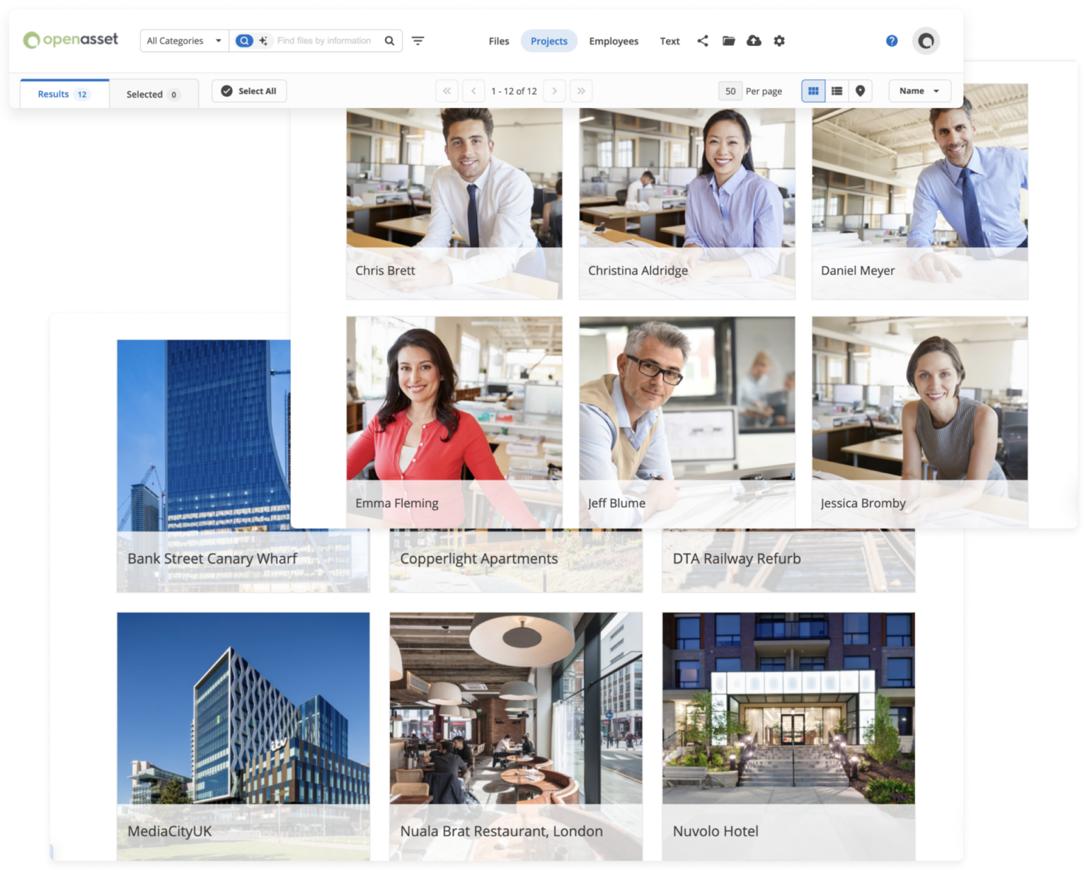
Task: Switch to map view icon
Action: tap(860, 91)
